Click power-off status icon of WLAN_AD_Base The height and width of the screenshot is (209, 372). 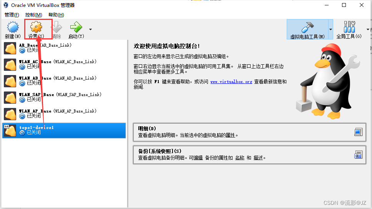click(x=22, y=83)
